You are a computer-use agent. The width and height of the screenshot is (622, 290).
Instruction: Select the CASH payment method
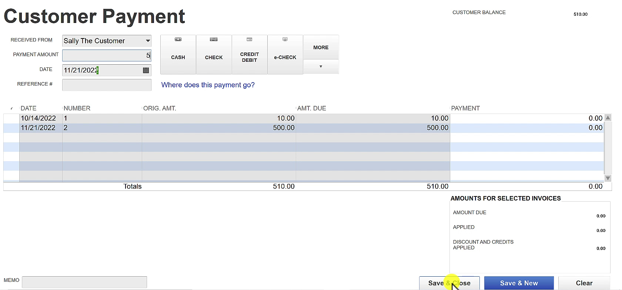tap(178, 54)
